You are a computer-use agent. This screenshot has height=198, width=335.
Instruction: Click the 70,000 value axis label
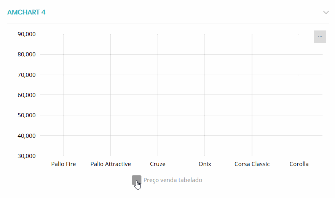pyautogui.click(x=27, y=75)
